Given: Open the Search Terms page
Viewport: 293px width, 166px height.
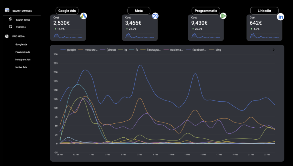Looking at the screenshot, I should click(23, 20).
